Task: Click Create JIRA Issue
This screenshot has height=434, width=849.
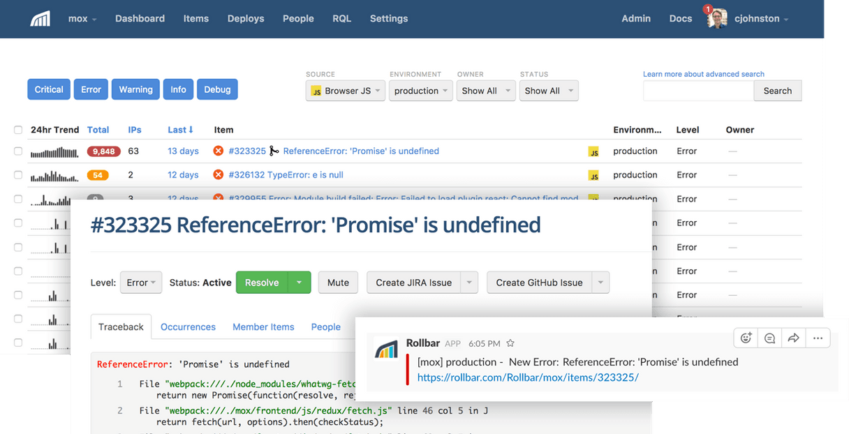Action: pyautogui.click(x=413, y=283)
